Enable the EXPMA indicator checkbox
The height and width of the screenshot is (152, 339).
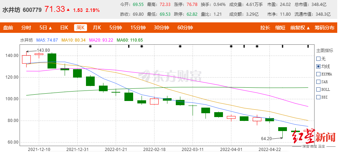[x=318, y=74]
